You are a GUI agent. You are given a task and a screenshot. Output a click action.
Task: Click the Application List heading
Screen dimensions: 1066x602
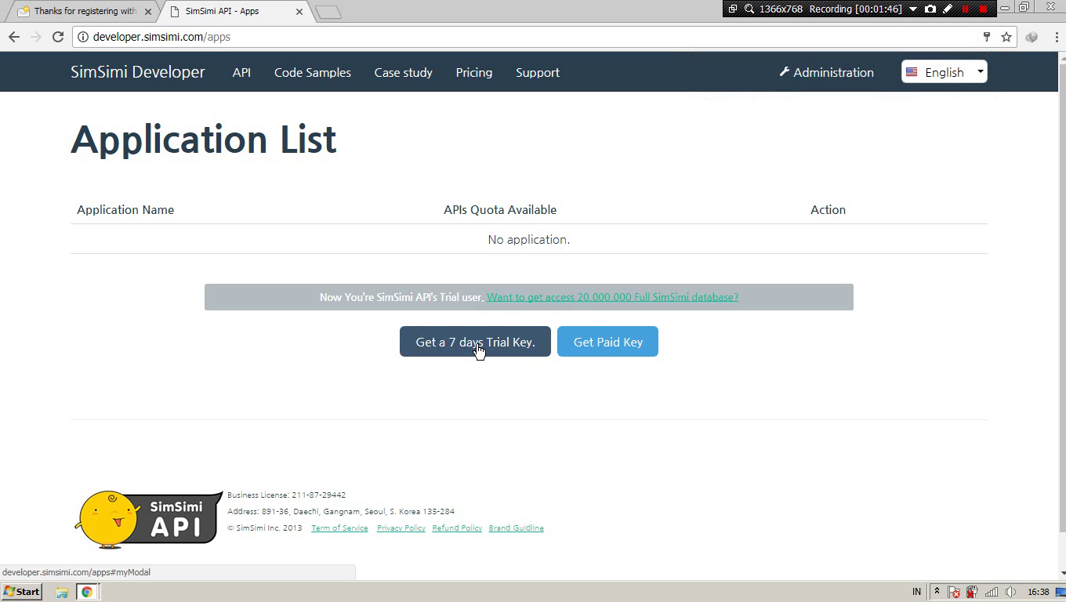(x=204, y=140)
